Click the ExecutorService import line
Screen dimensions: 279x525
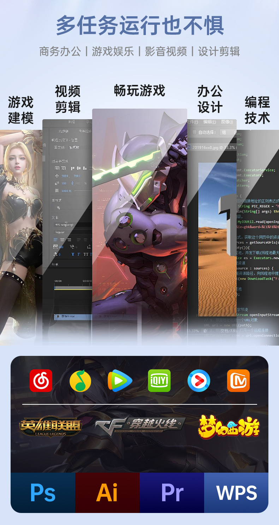point(256,170)
